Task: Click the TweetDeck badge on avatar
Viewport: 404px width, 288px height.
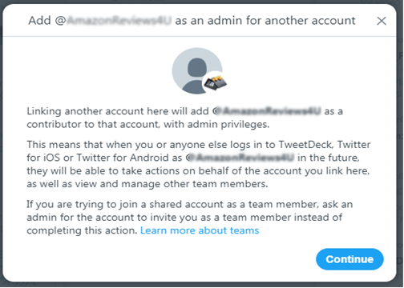Action: pos(215,83)
